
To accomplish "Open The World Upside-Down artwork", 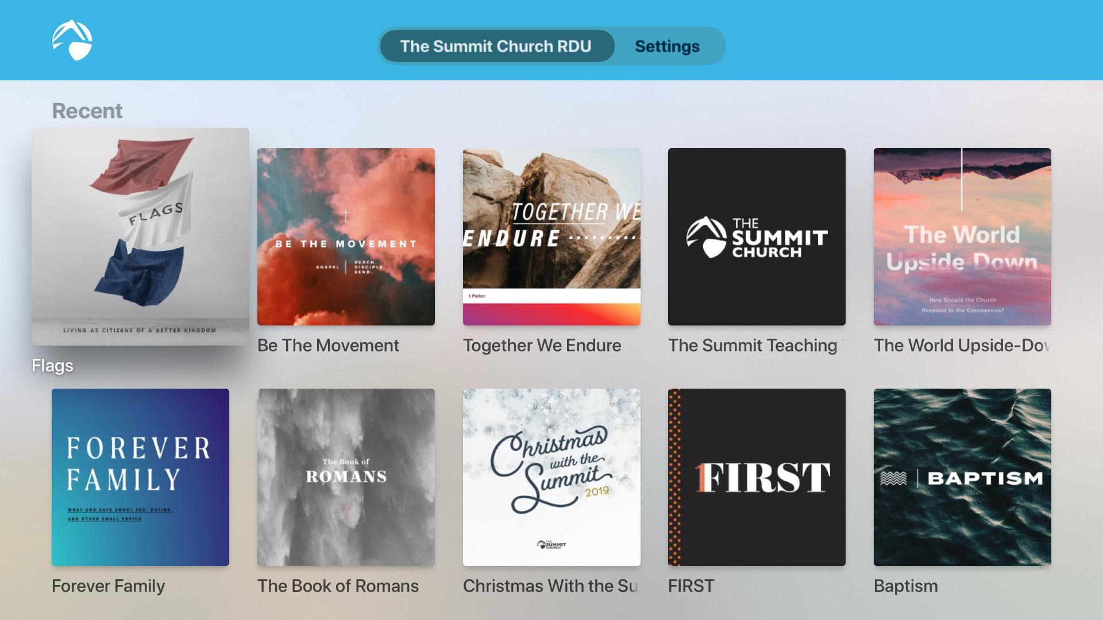I will (x=962, y=237).
